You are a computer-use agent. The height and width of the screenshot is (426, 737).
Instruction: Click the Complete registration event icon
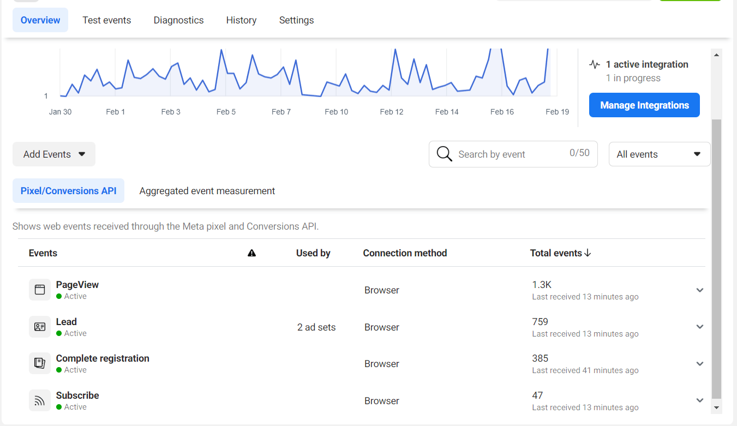pos(40,363)
